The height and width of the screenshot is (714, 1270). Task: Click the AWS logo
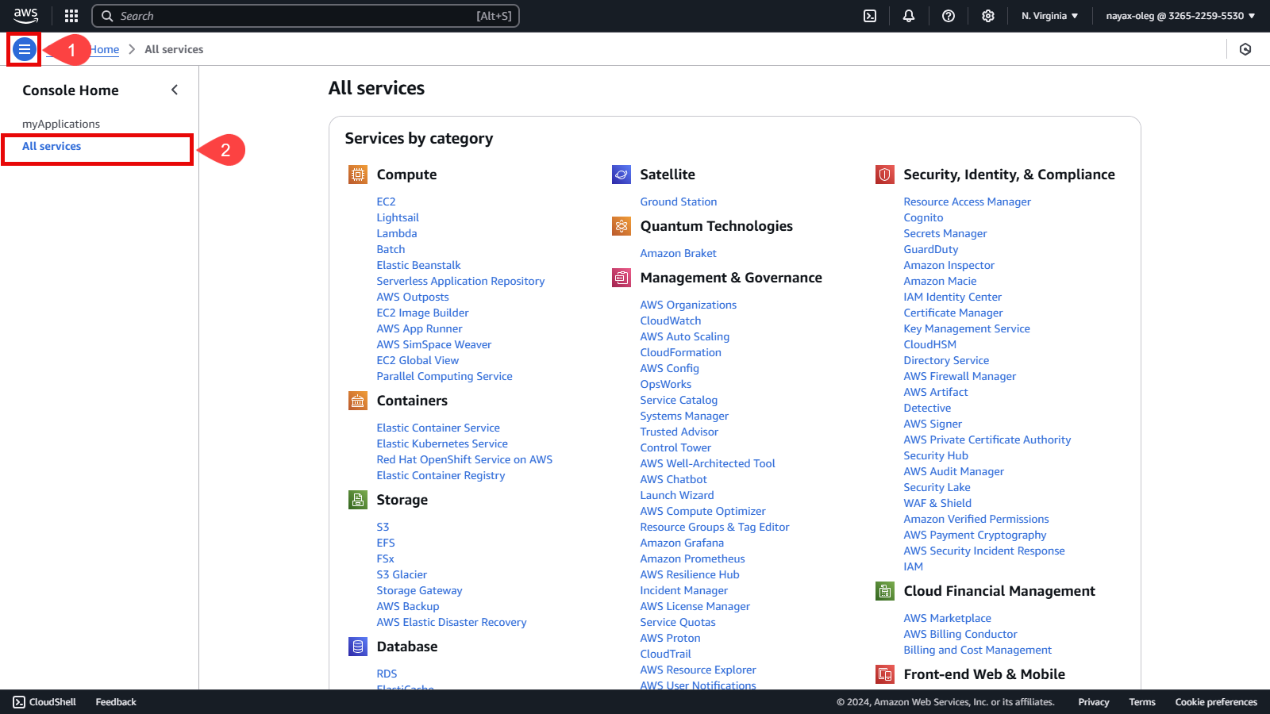25,16
